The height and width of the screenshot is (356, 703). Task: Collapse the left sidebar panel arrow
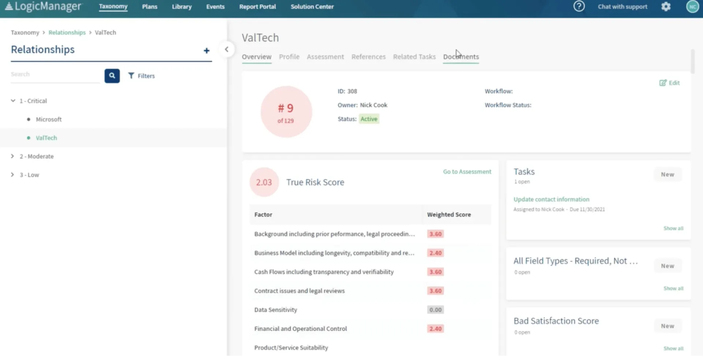(x=227, y=49)
